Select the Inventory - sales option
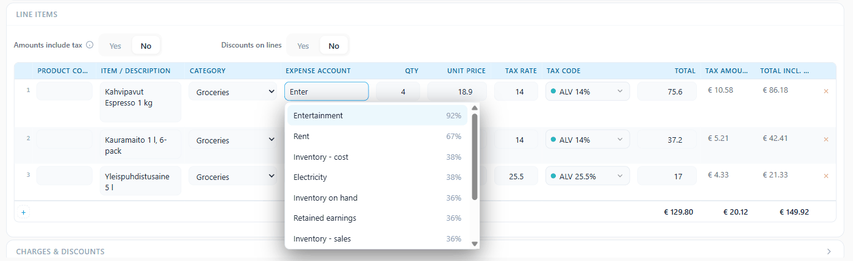The height and width of the screenshot is (261, 853). click(x=377, y=239)
